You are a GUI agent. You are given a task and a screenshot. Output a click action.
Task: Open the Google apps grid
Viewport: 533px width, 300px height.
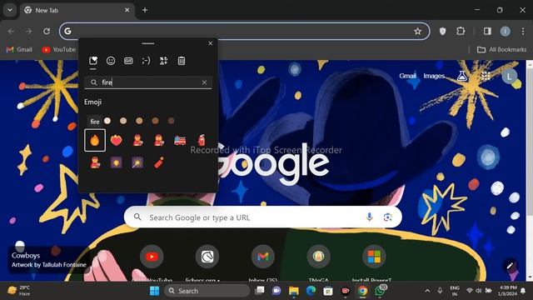click(x=486, y=76)
